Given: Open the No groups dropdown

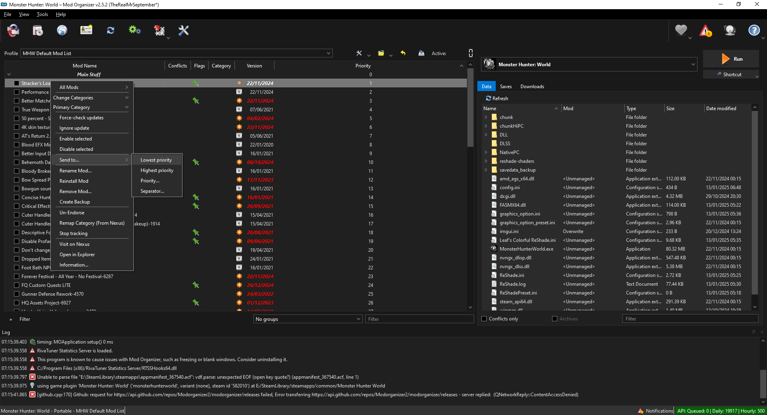Looking at the screenshot, I should click(308, 319).
